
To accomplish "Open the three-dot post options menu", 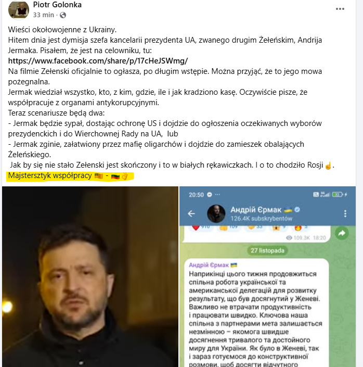I will coord(340,9).
